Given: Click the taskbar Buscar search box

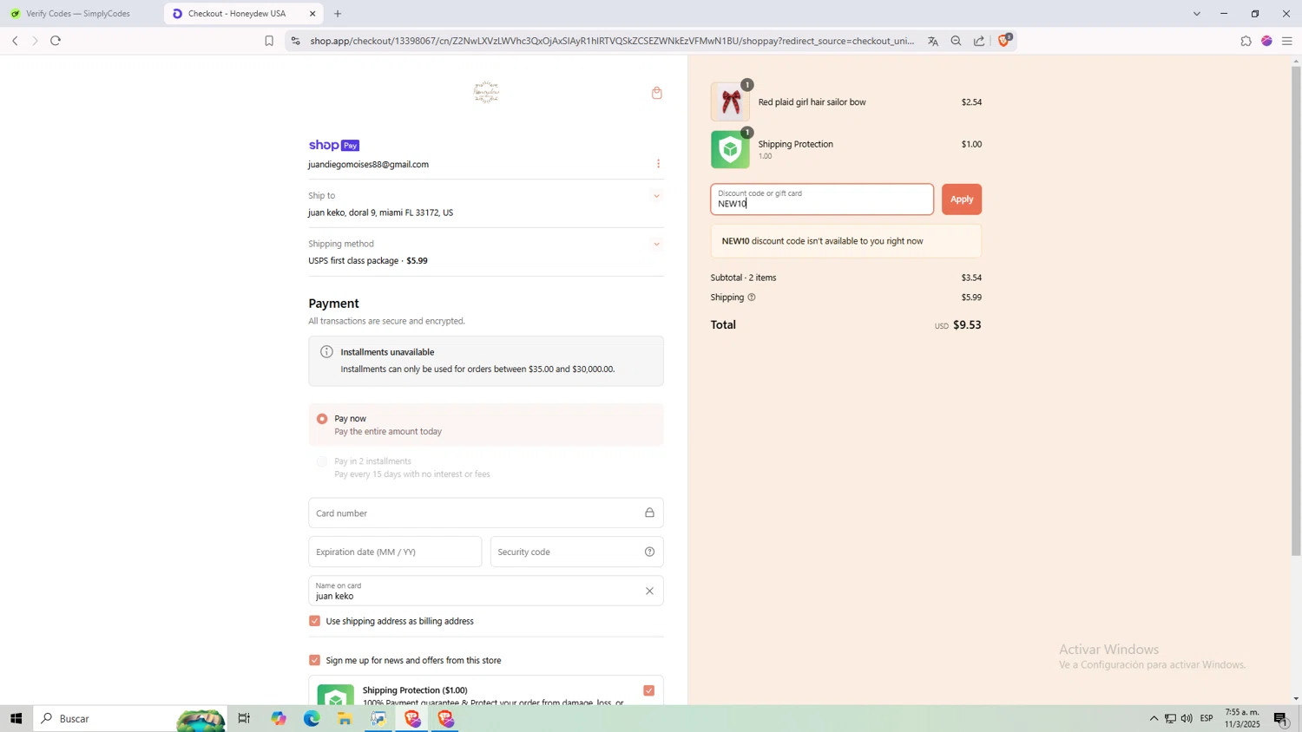Looking at the screenshot, I should (130, 718).
